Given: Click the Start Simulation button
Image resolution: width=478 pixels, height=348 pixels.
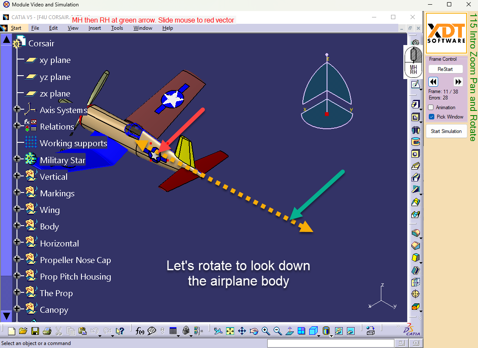Looking at the screenshot, I should [x=446, y=131].
